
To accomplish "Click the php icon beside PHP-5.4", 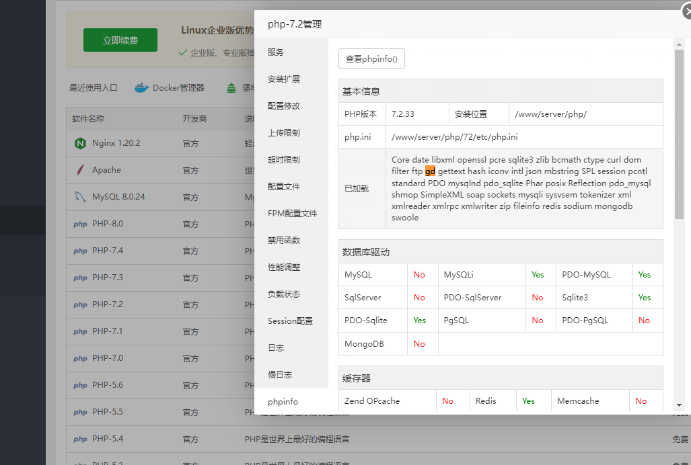I will (80, 439).
